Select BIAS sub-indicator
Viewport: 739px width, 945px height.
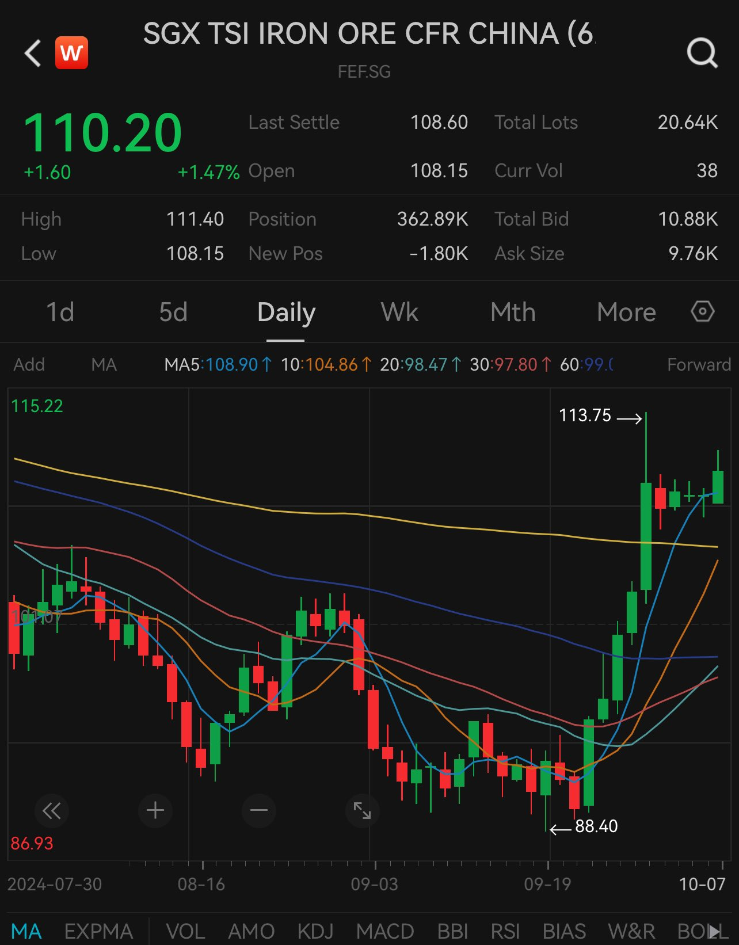(x=564, y=931)
